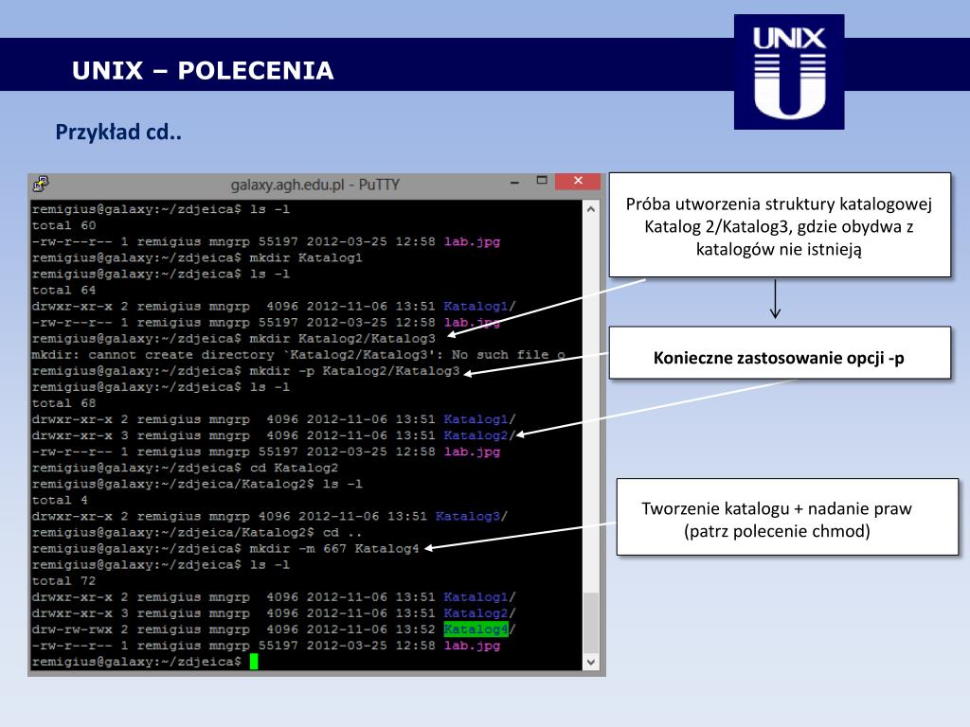Screen dimensions: 970x727
Task: Click the 'UNIX – POLECENIA' heading
Action: coord(203,70)
